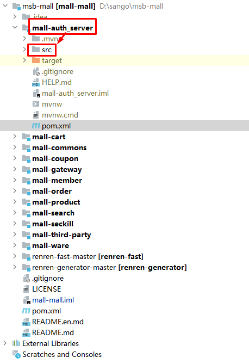249x364 pixels.
Task: Expand the renren-generator-master module arrow
Action: [15, 267]
